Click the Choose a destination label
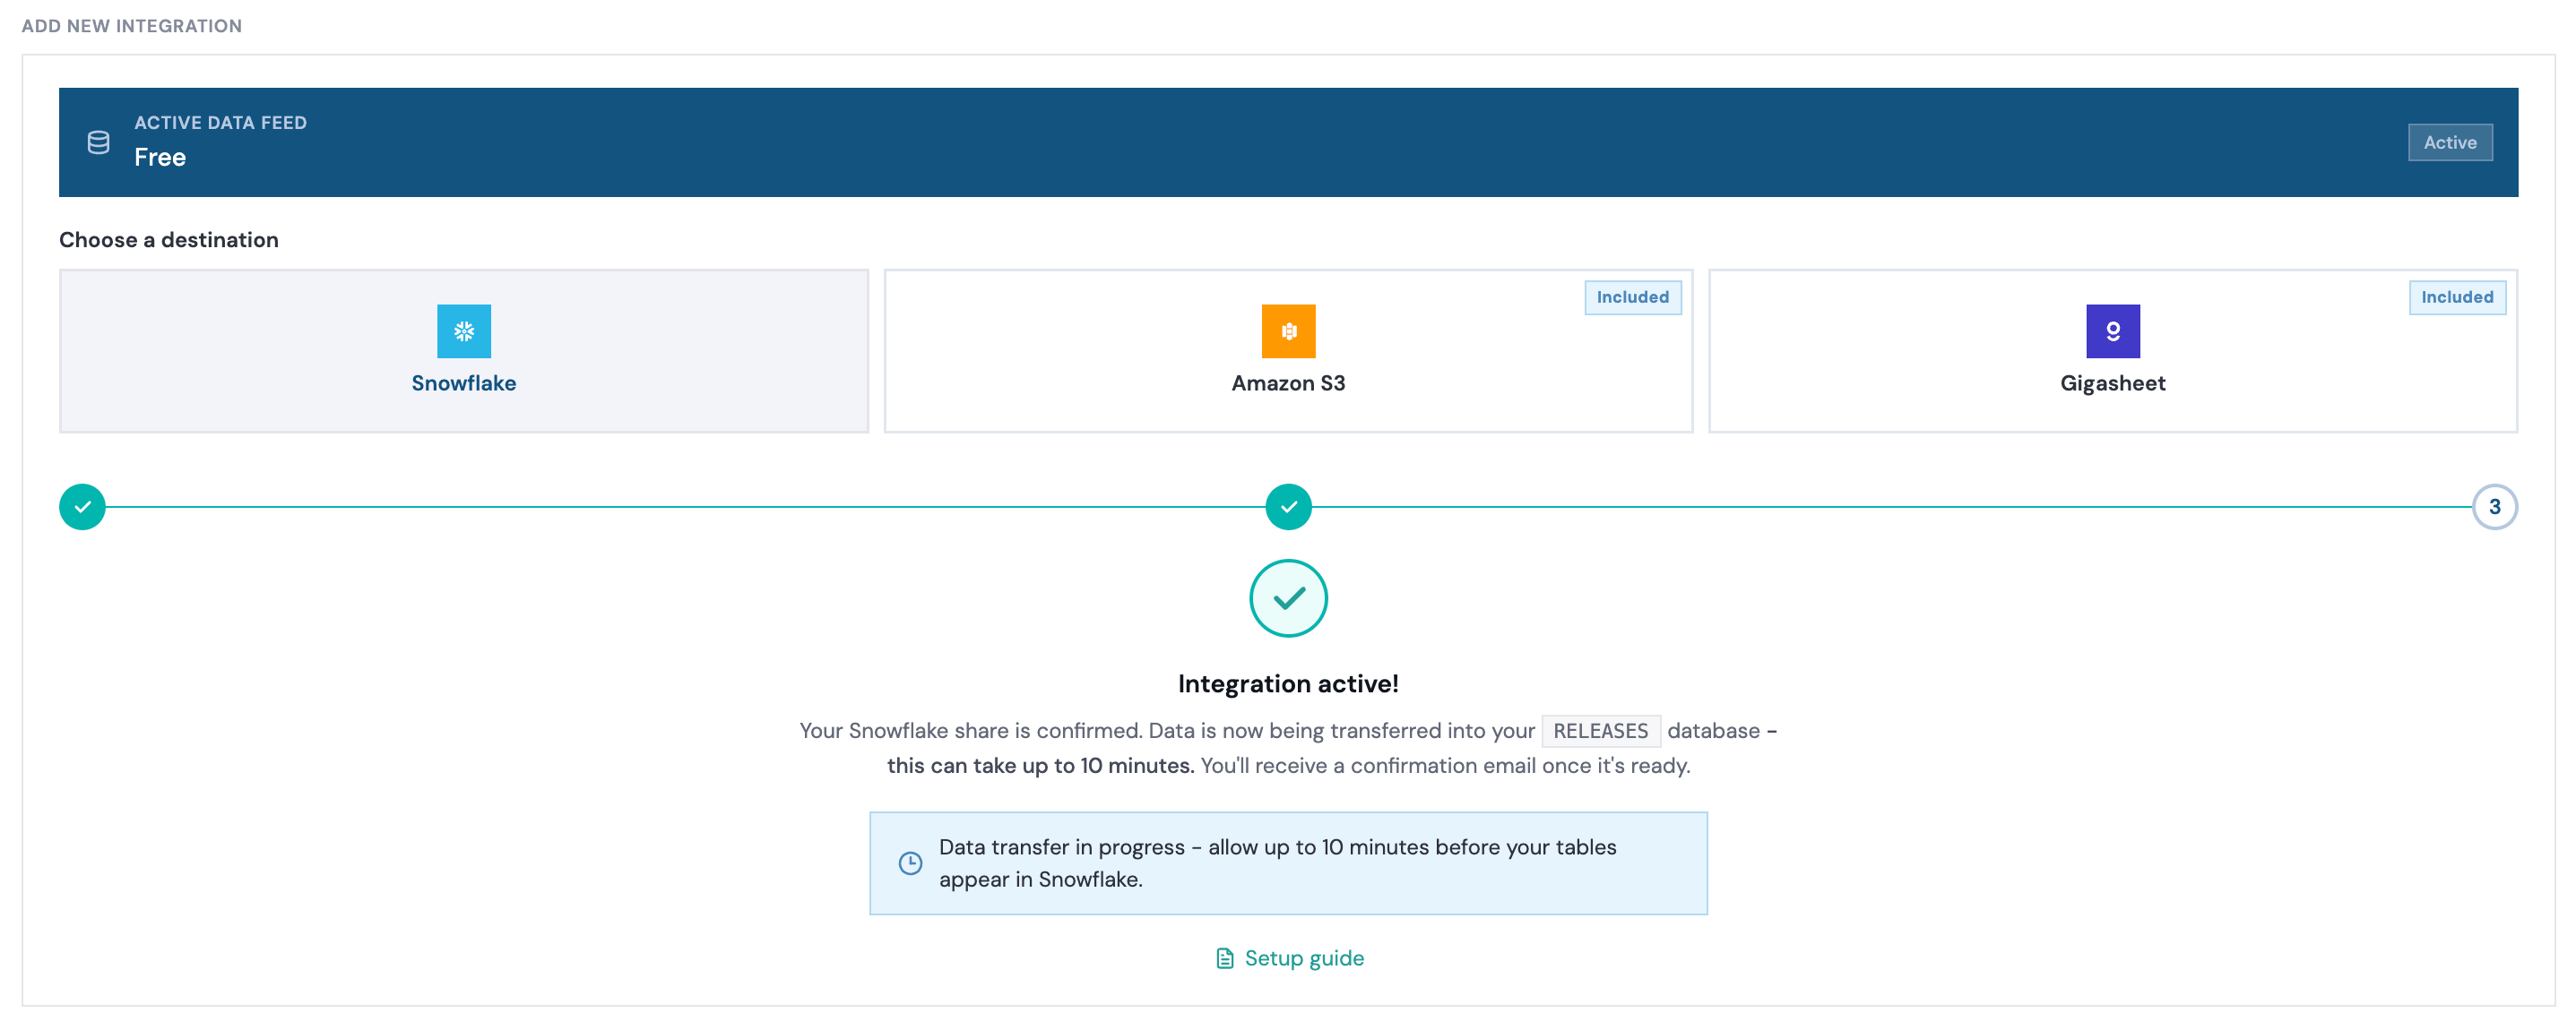 [x=169, y=240]
